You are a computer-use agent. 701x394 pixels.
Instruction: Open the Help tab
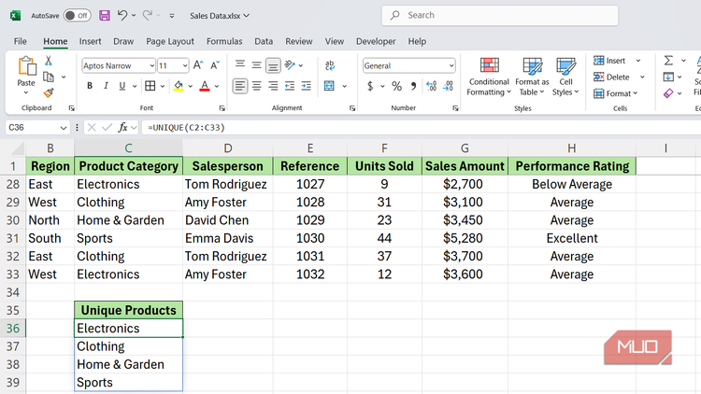417,41
